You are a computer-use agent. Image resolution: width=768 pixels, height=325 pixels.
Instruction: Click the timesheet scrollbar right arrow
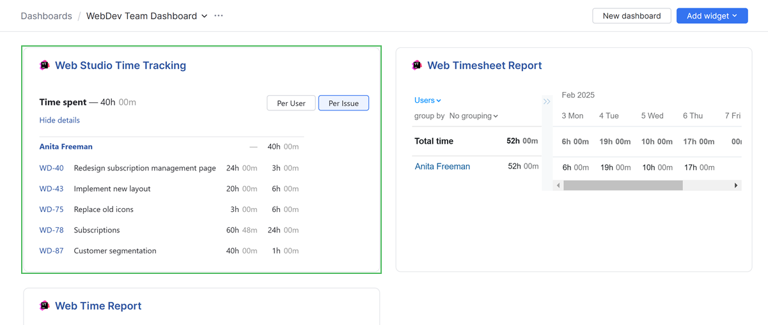click(736, 185)
